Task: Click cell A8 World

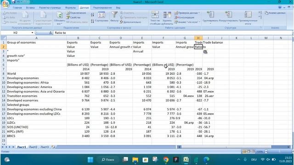Action: coord(36,73)
